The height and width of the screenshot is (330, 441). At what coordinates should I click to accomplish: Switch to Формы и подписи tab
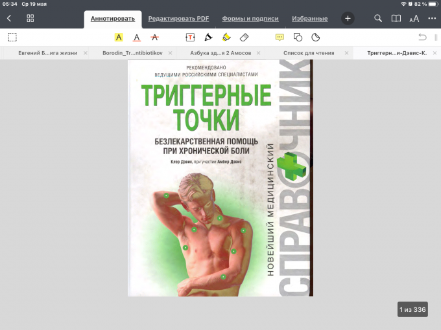click(x=250, y=19)
